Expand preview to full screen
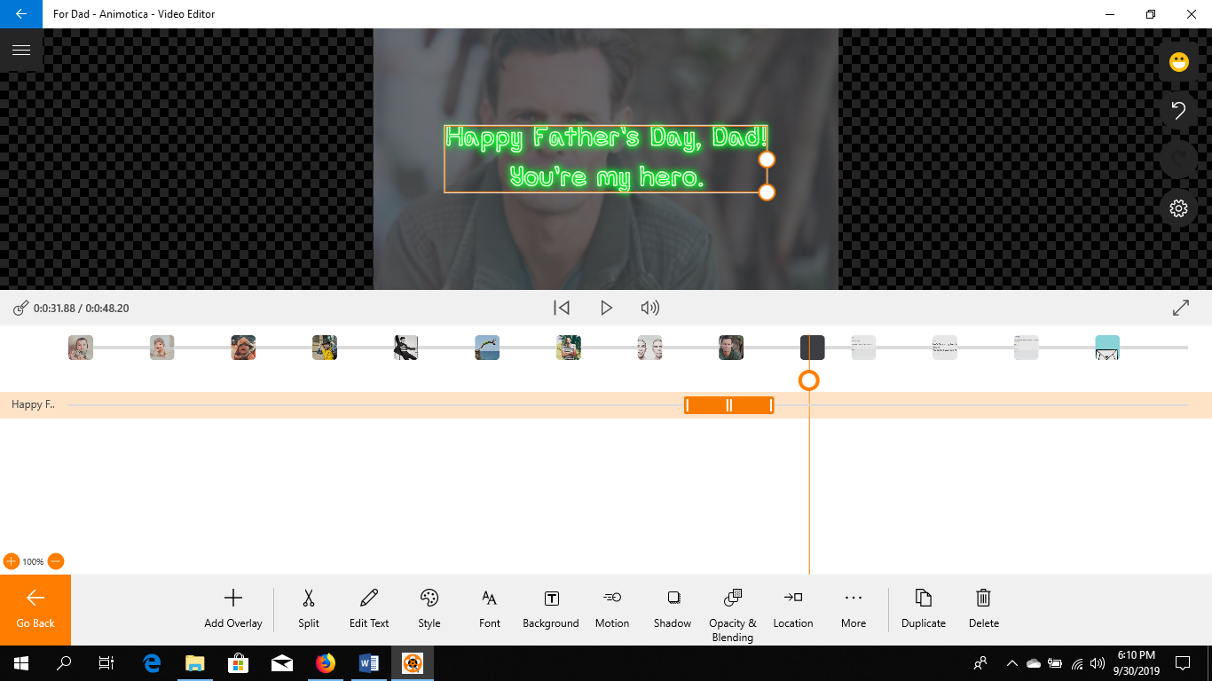Screen dimensions: 1212x681 (1181, 308)
